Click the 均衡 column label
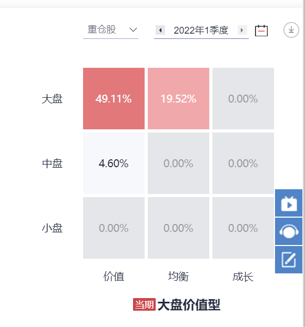This screenshot has width=305, height=327. click(x=178, y=277)
